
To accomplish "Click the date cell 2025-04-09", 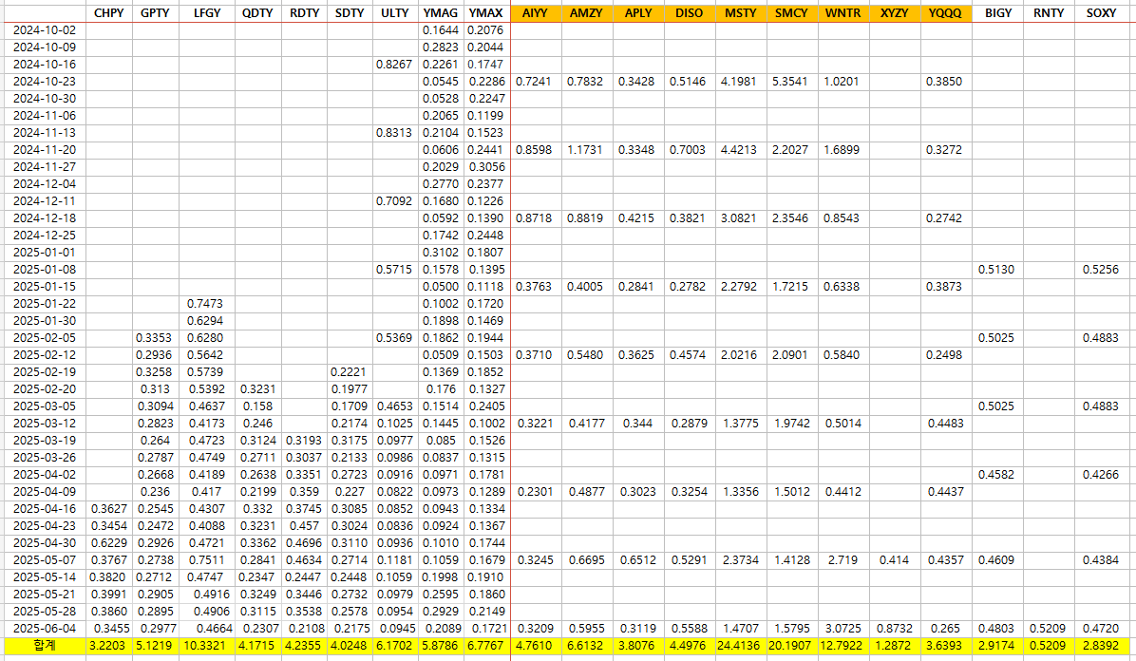I will [x=45, y=492].
